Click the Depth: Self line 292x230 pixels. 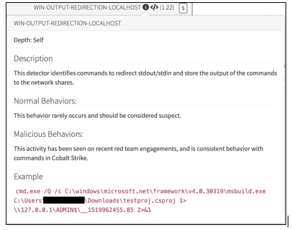point(29,40)
